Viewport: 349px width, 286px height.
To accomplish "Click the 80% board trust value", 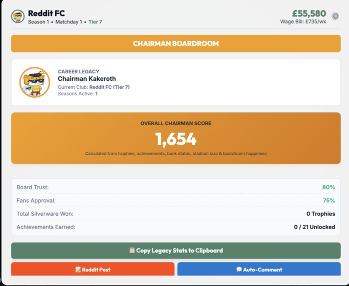I will 328,187.
